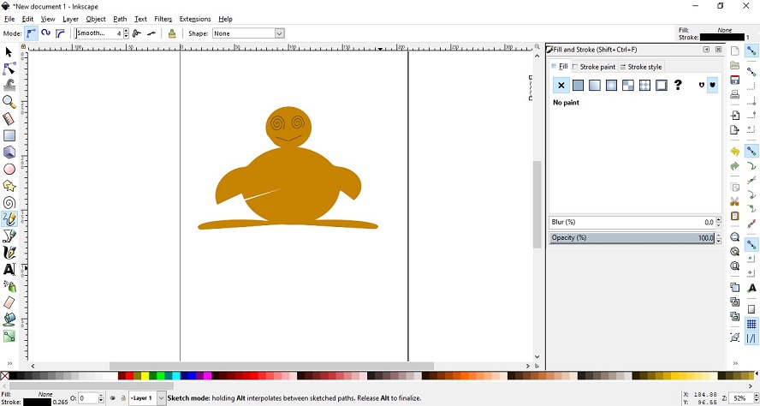Open the Extensions menu
The image size is (760, 406).
click(x=195, y=19)
